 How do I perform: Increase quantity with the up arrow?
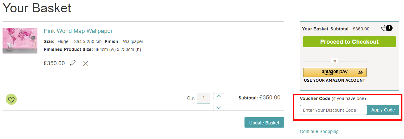[218, 96]
